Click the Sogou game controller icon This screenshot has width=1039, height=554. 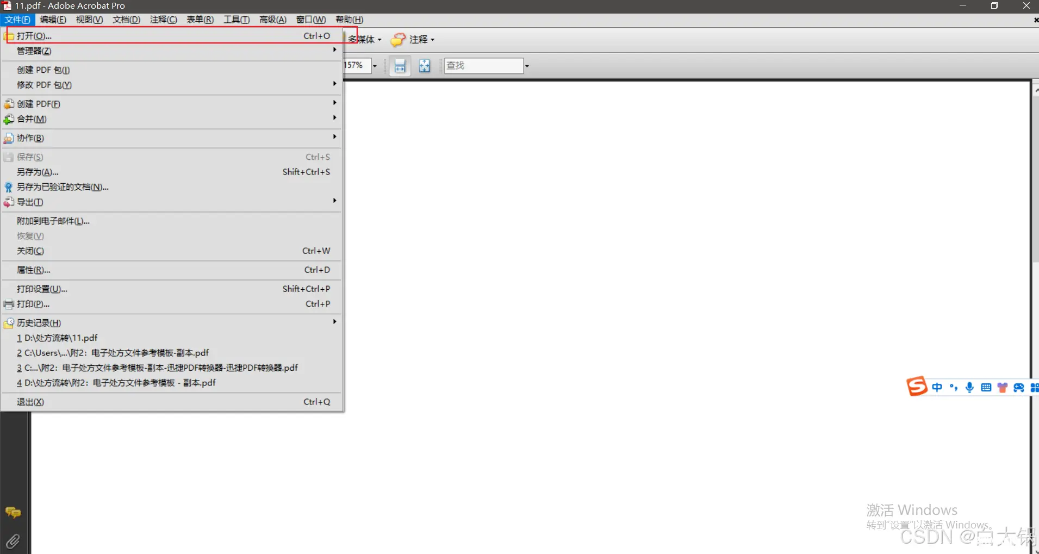(1018, 387)
